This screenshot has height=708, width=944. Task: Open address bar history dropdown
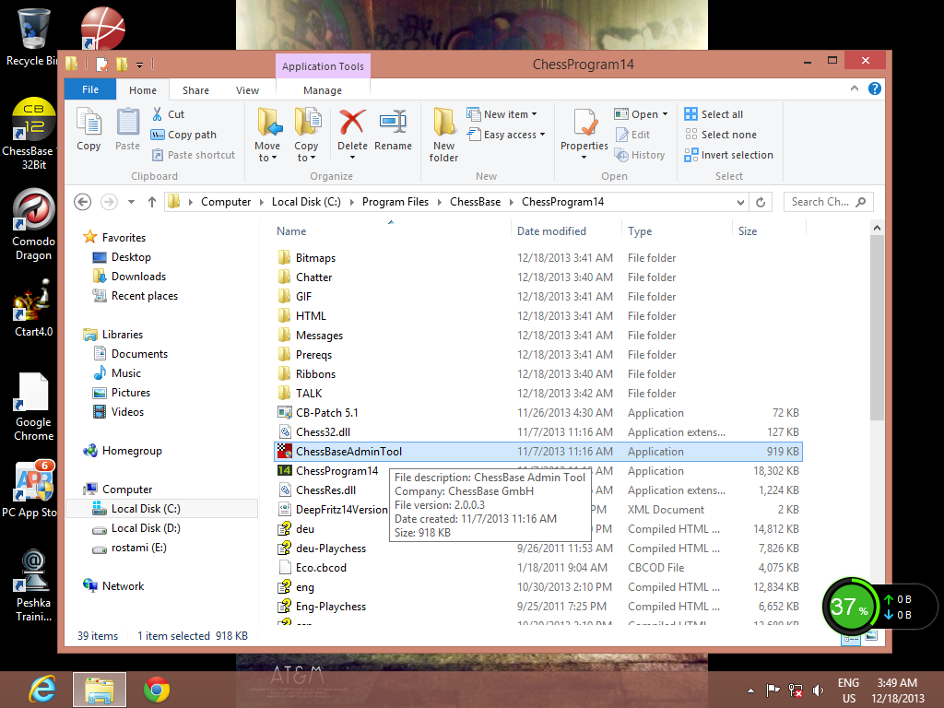click(740, 202)
